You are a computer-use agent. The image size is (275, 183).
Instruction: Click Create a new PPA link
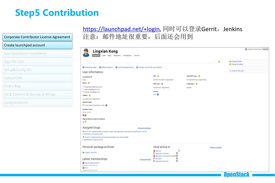pos(91,152)
